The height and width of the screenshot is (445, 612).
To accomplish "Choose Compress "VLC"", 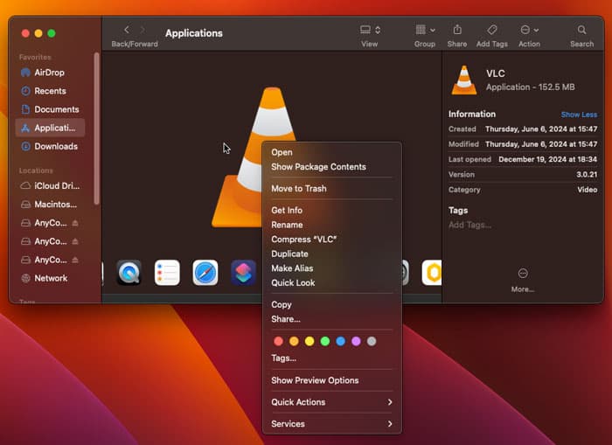I will click(x=331, y=240).
